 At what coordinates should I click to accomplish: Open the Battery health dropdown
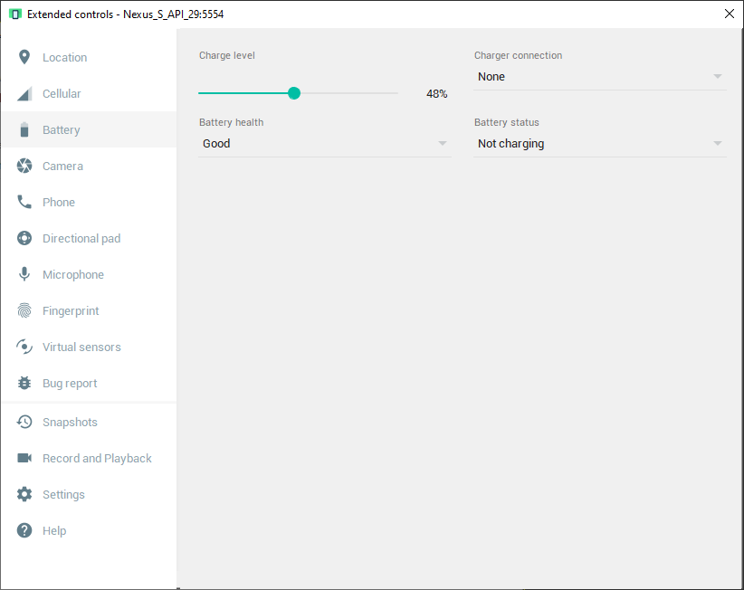click(324, 144)
